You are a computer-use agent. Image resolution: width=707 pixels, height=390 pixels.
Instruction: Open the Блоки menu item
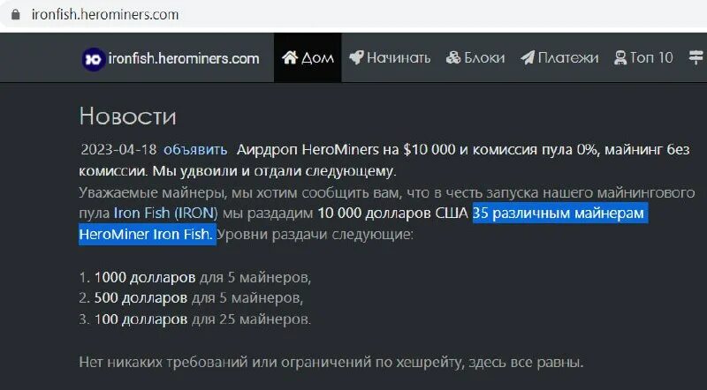point(475,57)
